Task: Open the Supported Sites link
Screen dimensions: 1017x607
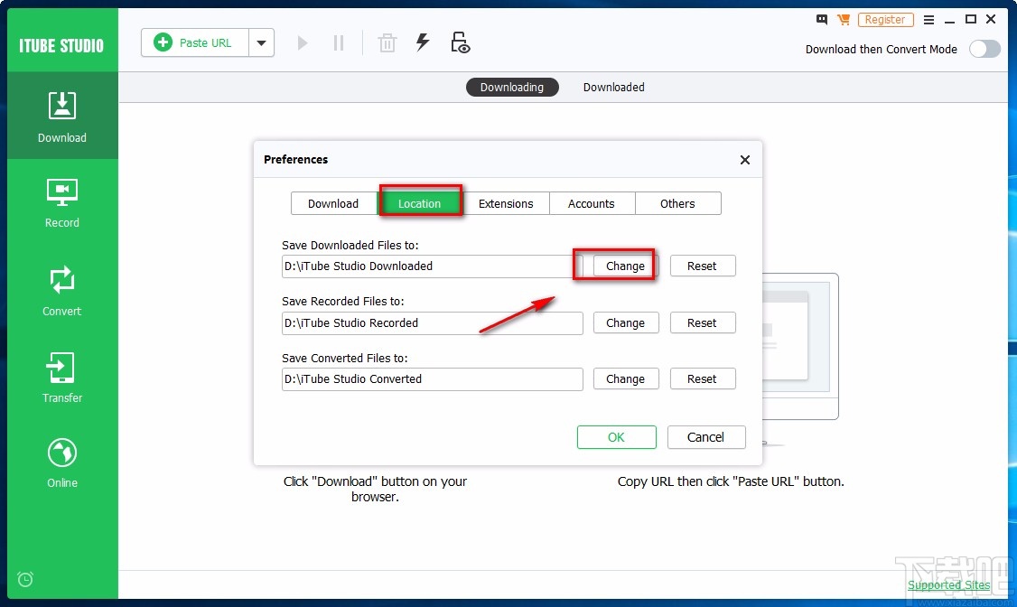Action: (948, 584)
